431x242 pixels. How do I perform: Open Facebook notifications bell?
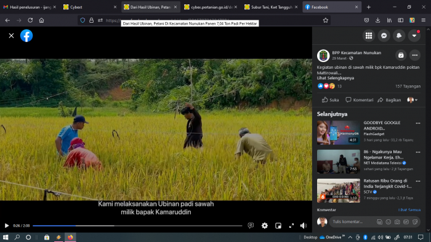(x=399, y=36)
